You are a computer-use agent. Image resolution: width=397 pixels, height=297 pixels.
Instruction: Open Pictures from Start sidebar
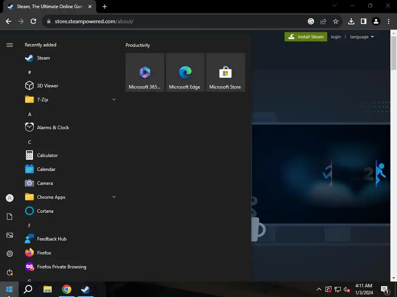(x=10, y=235)
